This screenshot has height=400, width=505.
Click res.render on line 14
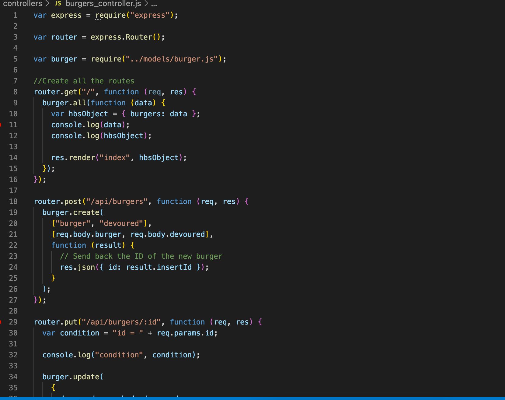(x=73, y=158)
